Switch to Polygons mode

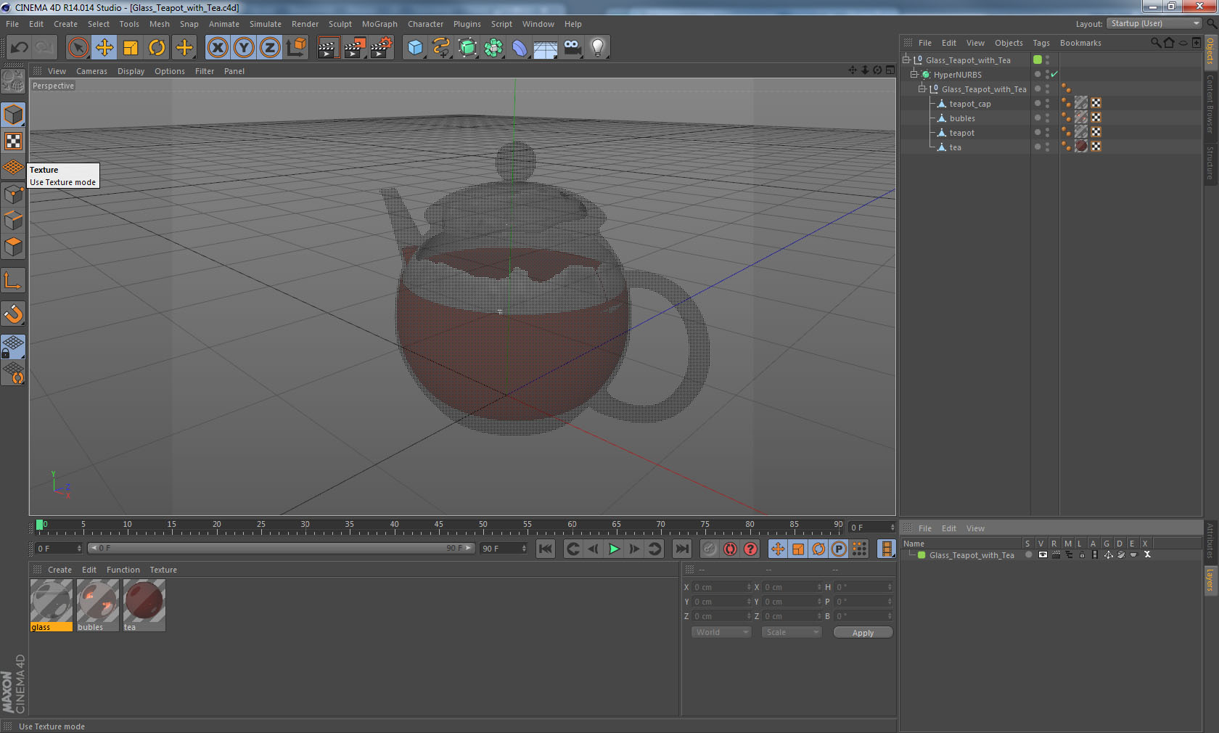pos(14,247)
